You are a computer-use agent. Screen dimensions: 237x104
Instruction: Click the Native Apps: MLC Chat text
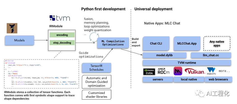click(162, 23)
